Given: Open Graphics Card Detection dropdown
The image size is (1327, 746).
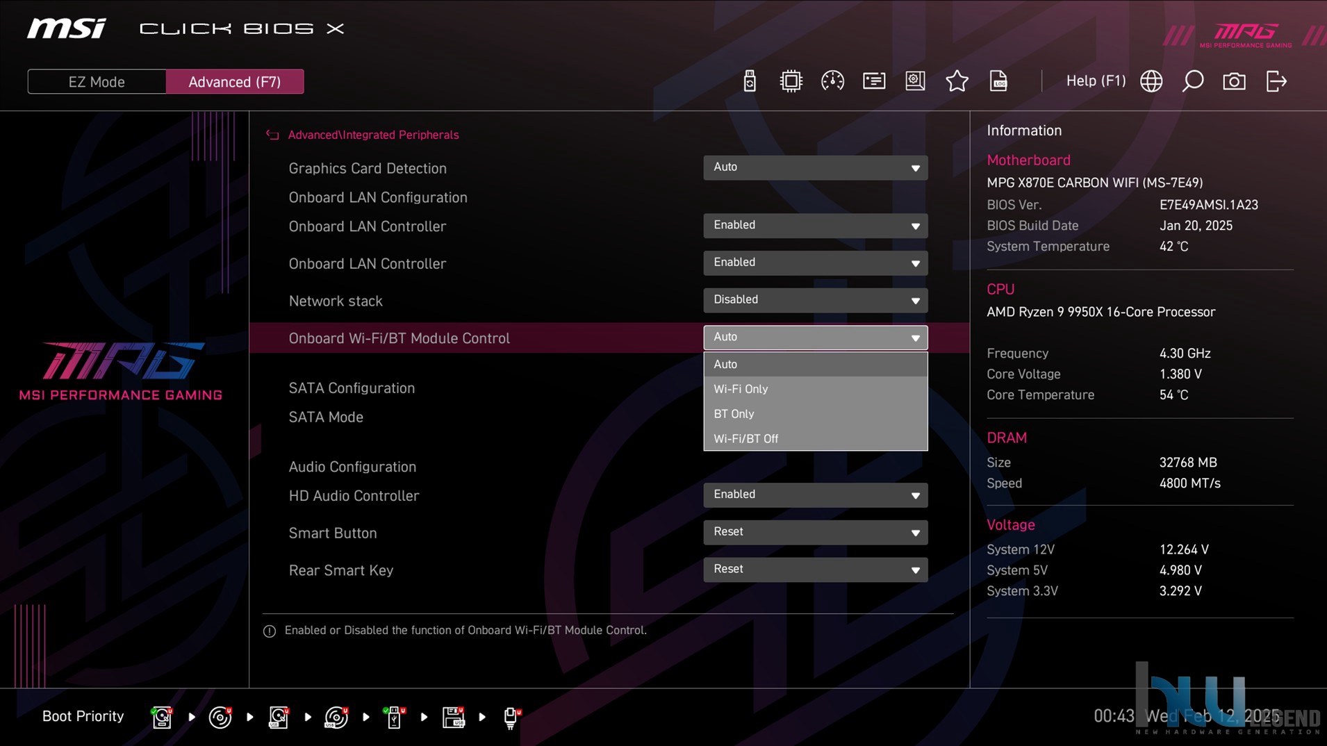Looking at the screenshot, I should (x=815, y=167).
